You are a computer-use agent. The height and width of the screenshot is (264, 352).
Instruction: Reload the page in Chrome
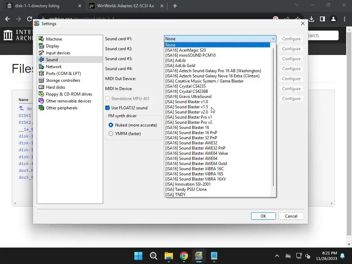pos(30,19)
